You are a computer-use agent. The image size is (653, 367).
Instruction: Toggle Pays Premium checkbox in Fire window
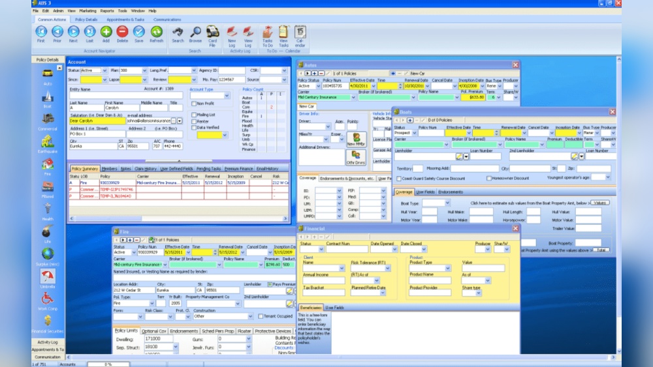pos(270,284)
